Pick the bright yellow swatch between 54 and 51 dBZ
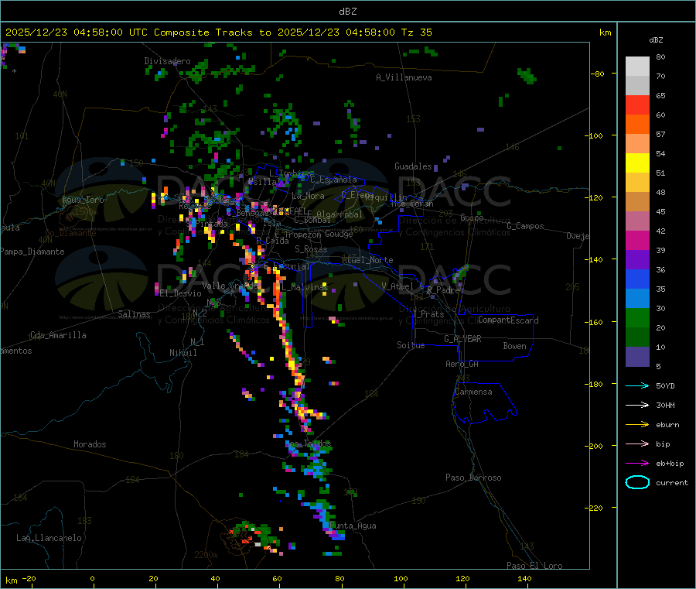 pyautogui.click(x=637, y=163)
